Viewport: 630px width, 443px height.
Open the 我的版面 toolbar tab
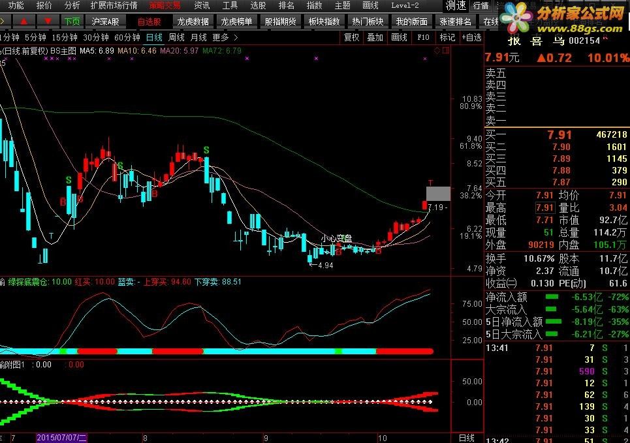tap(411, 22)
